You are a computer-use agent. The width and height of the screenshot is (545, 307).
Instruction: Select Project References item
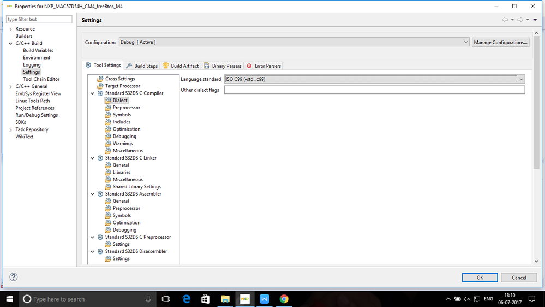pos(35,108)
